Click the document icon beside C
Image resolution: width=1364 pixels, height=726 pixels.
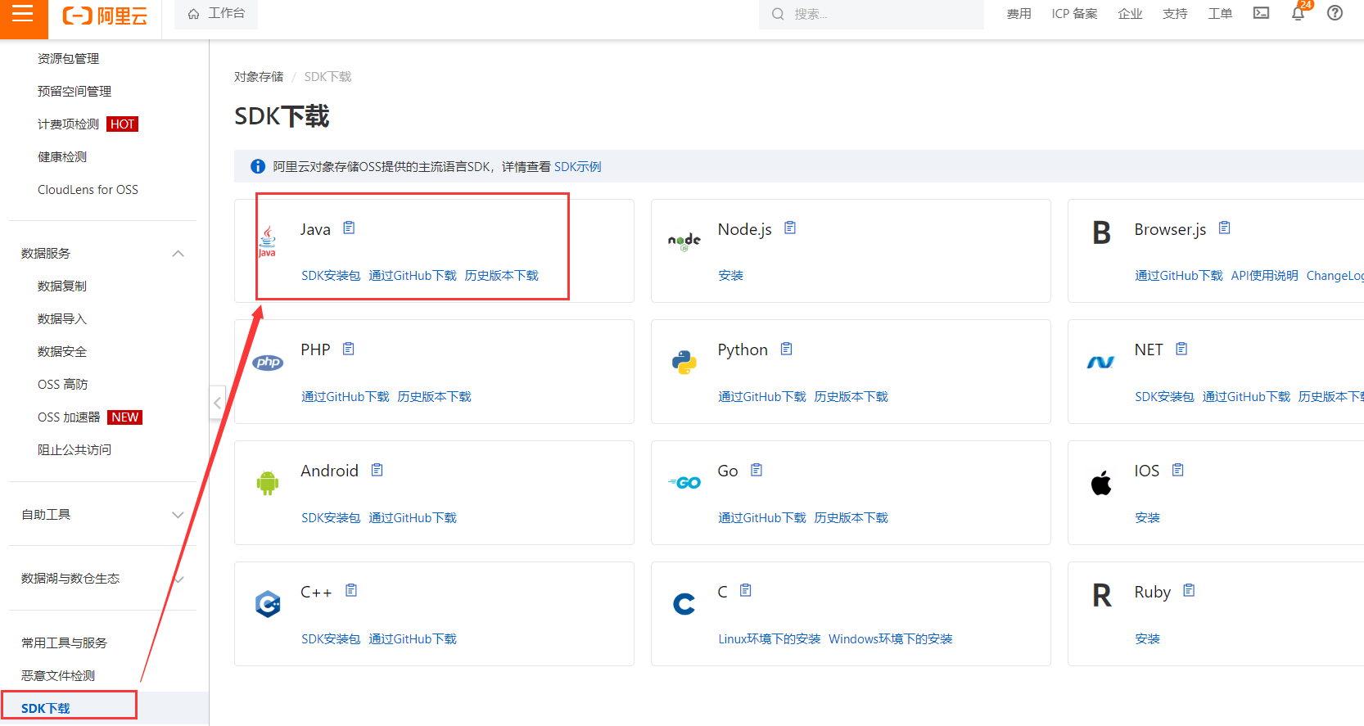745,590
